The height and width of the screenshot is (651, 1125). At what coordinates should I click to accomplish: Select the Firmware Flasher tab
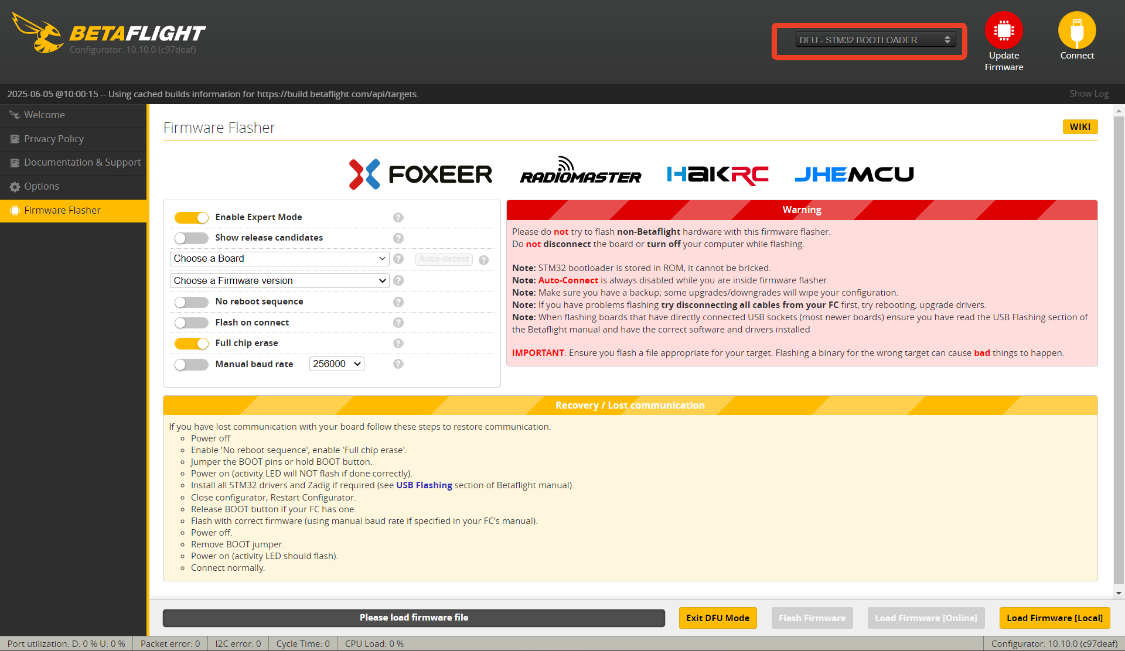coord(73,211)
